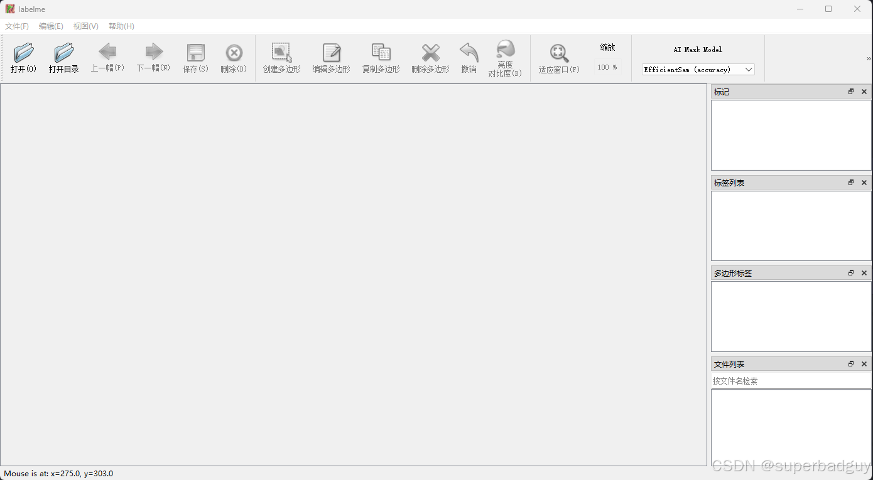Image resolution: width=873 pixels, height=480 pixels.
Task: Open the 帮助(H) menu
Action: click(121, 26)
